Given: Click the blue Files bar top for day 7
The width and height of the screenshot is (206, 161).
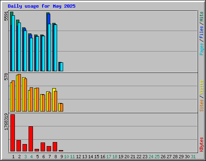Looking at the screenshot, I should 49,19.
